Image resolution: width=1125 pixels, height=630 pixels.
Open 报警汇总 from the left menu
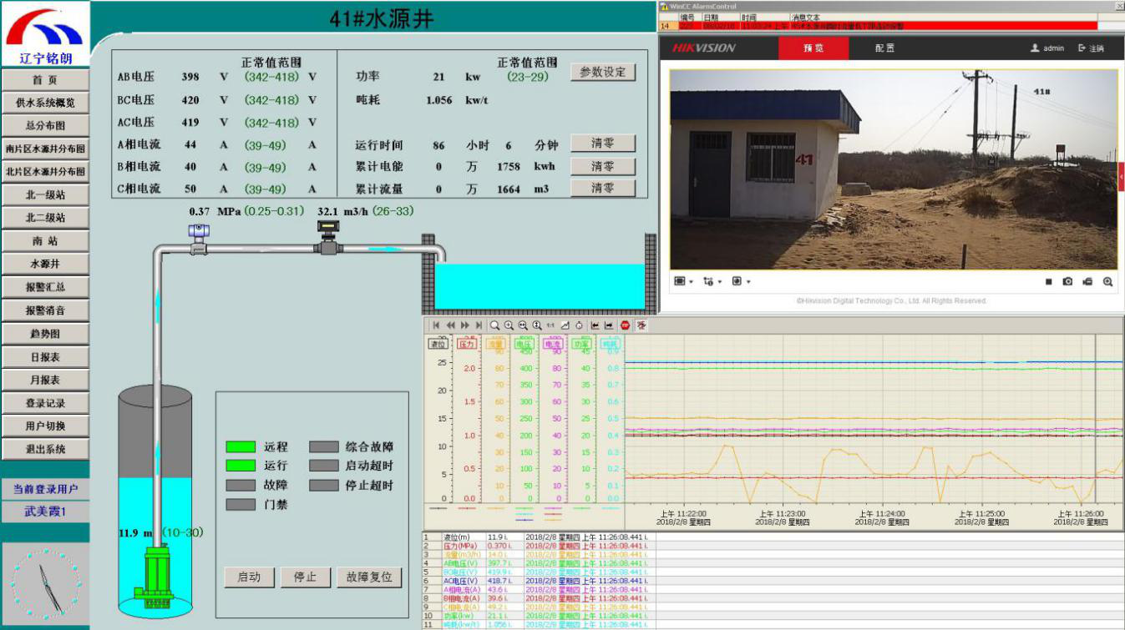point(45,287)
